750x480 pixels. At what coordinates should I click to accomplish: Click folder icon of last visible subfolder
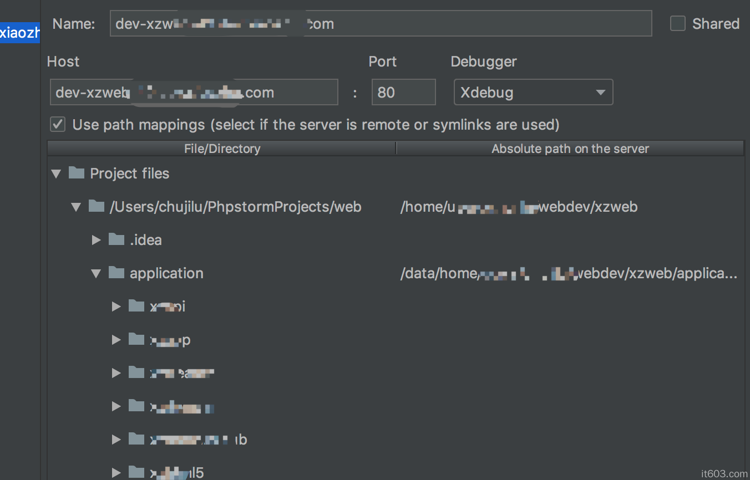point(136,472)
